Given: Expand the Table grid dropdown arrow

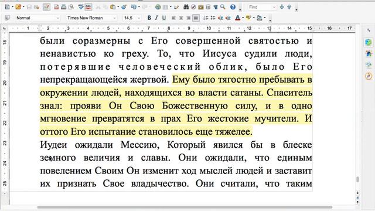Looking at the screenshot, I should (x=171, y=7).
